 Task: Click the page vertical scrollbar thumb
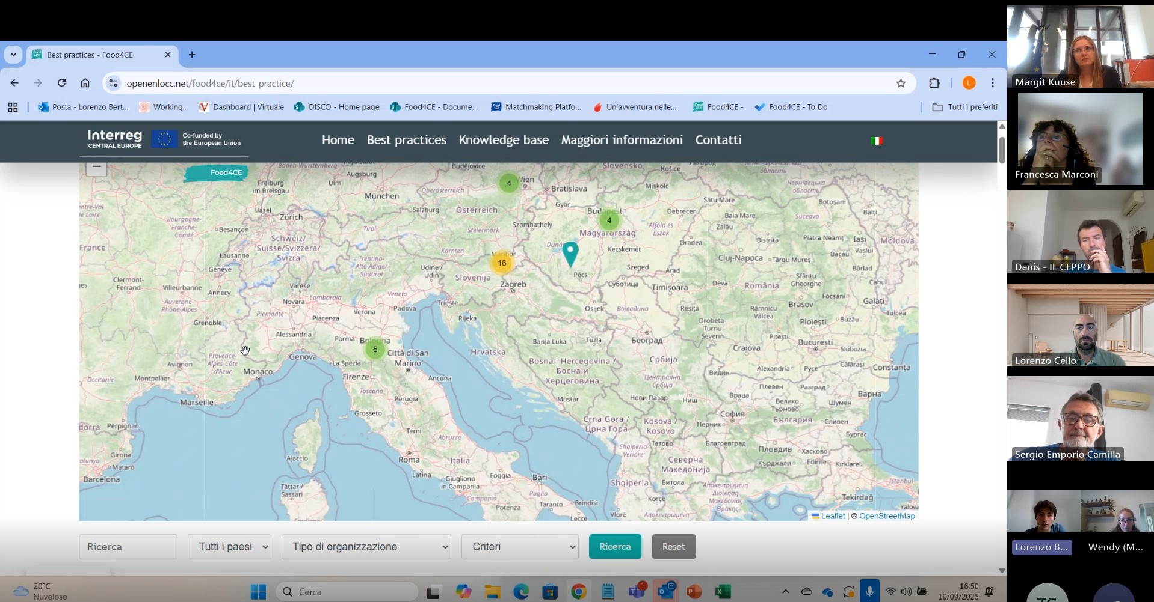click(1002, 150)
